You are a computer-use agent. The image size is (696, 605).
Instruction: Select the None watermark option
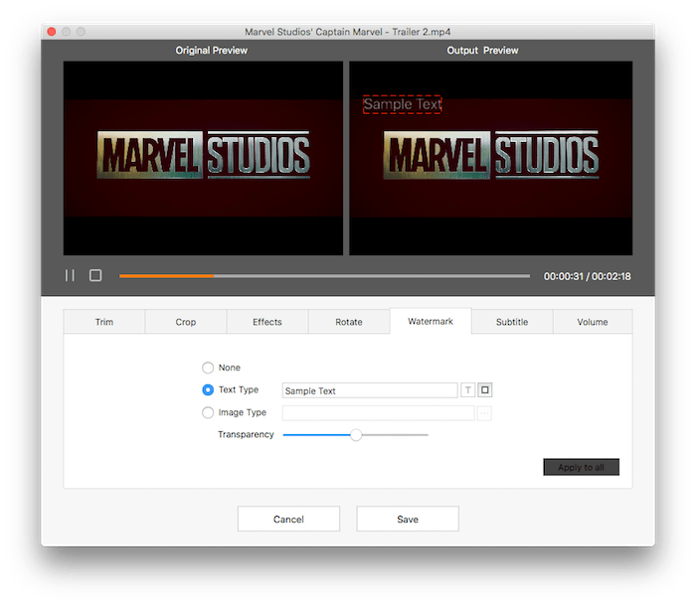(208, 368)
